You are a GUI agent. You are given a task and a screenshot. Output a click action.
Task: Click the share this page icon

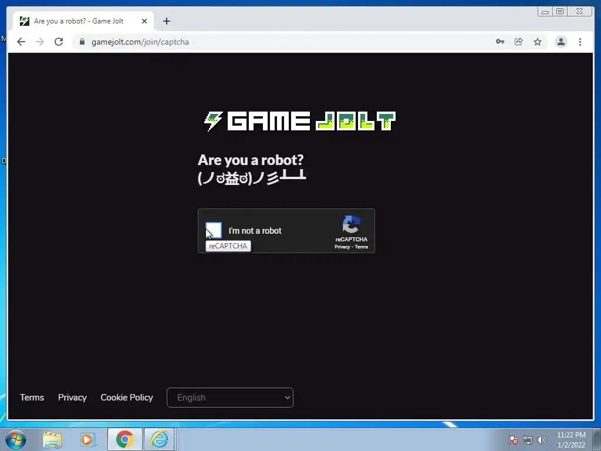click(x=519, y=42)
